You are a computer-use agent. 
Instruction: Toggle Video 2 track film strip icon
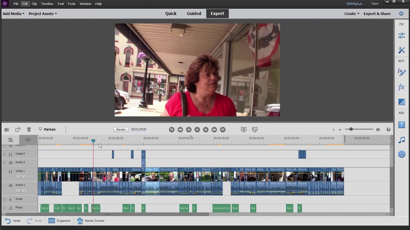coord(10,154)
